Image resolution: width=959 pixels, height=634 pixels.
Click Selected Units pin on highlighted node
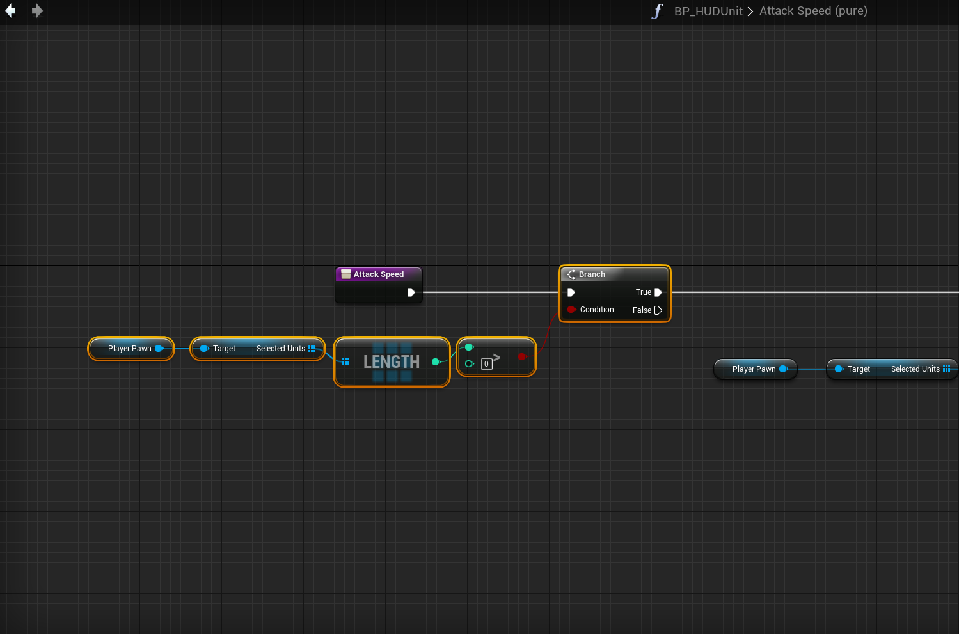tap(312, 349)
